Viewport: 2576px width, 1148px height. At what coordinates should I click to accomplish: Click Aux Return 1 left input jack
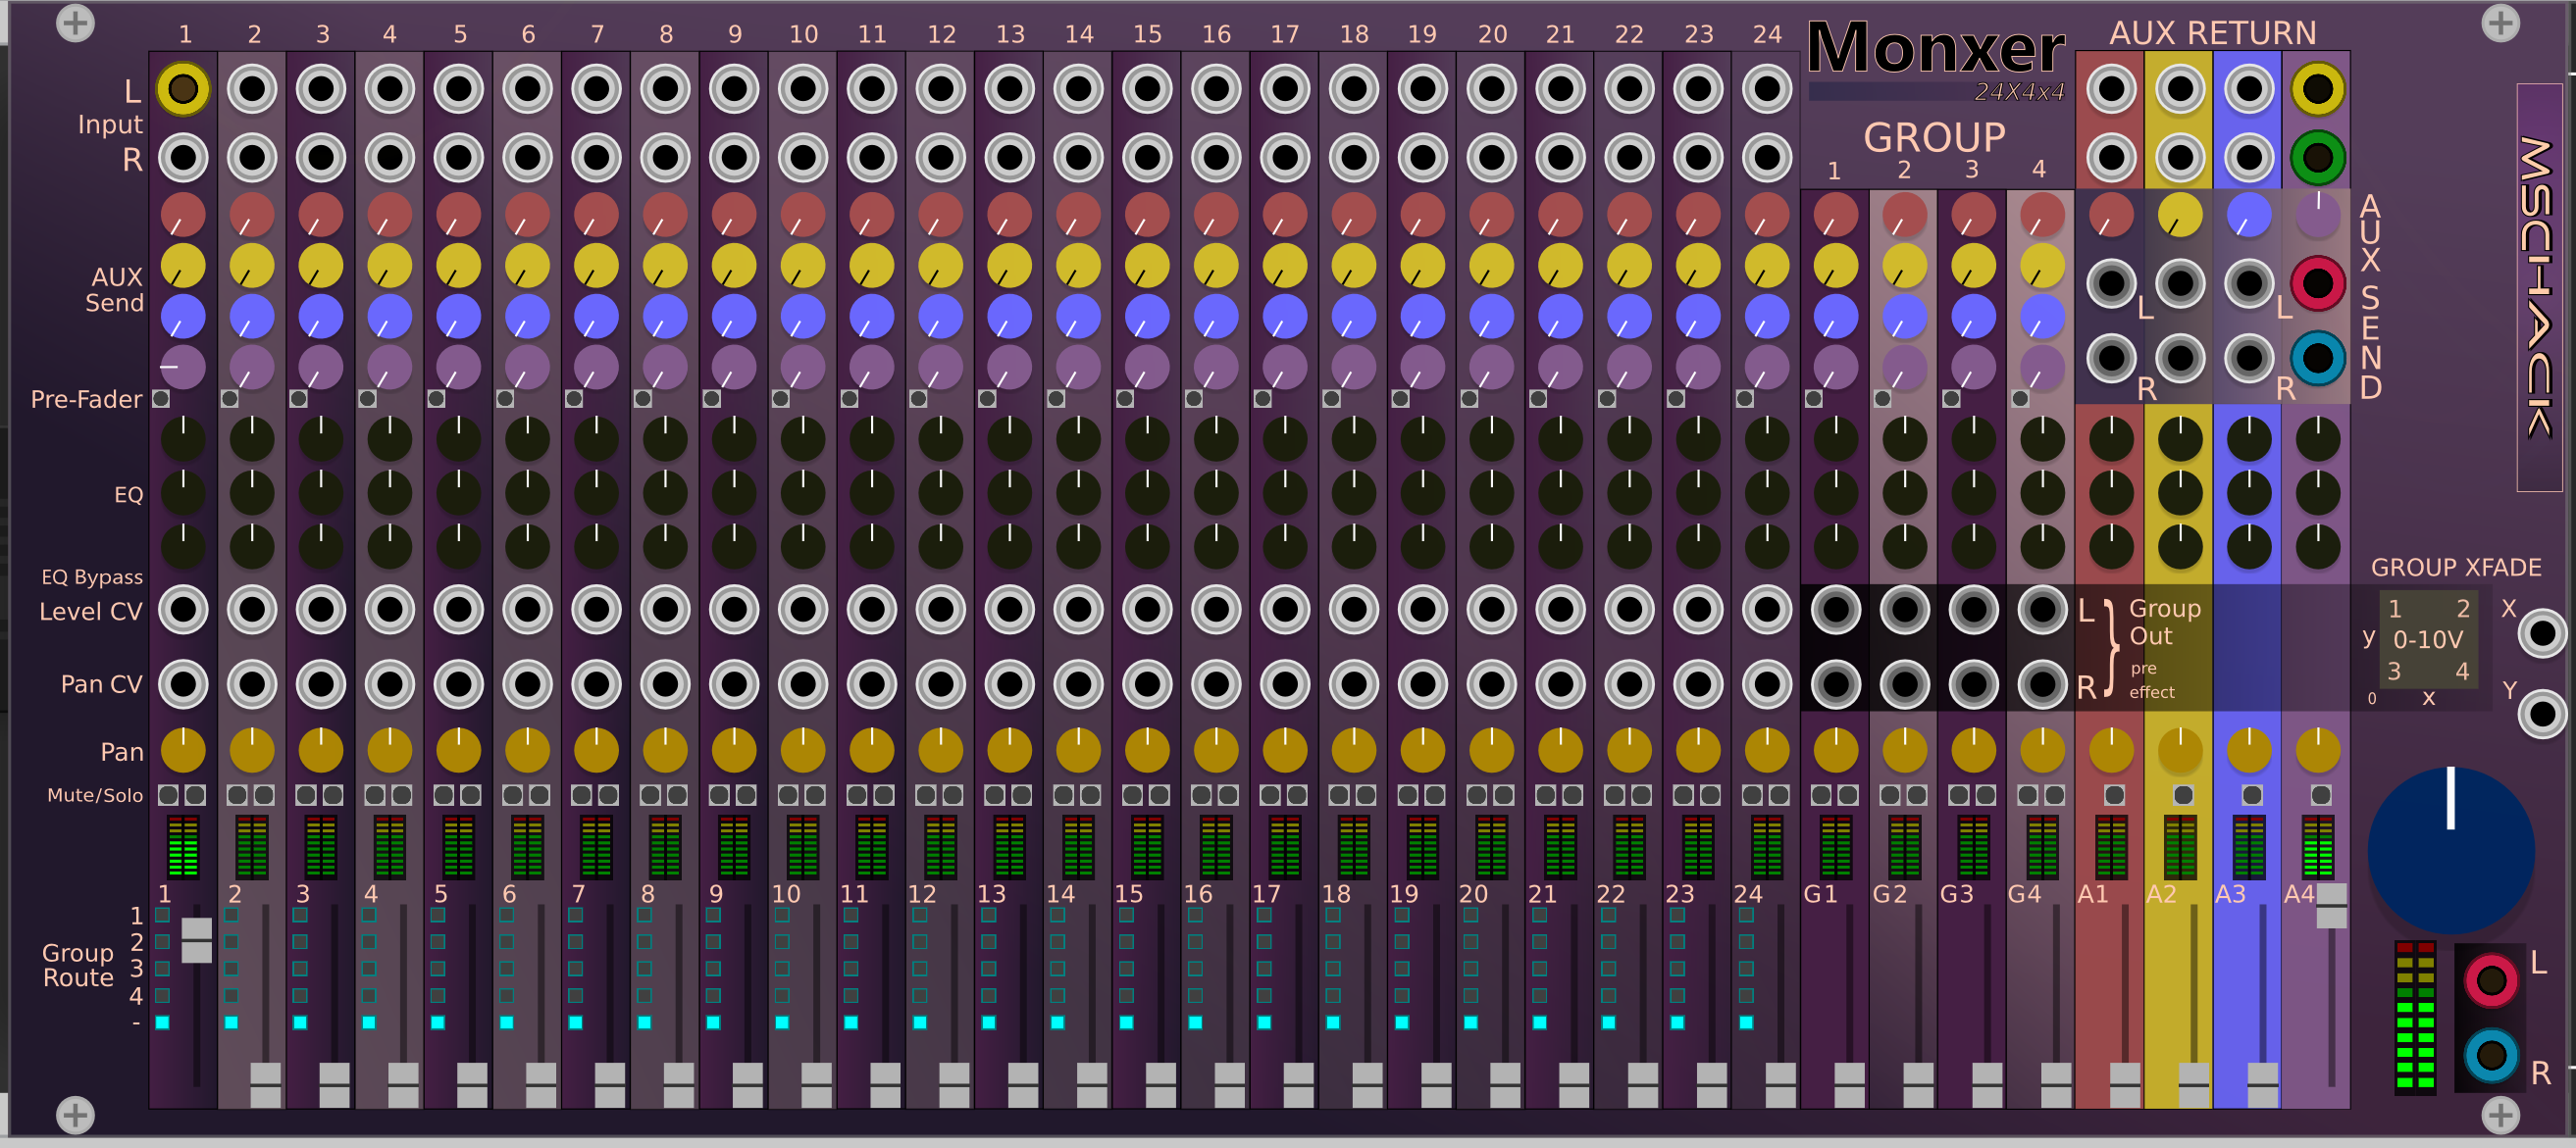click(x=2111, y=89)
